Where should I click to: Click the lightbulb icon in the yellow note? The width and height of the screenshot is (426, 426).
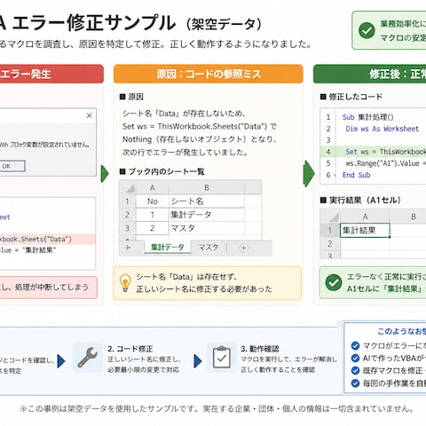click(x=125, y=283)
